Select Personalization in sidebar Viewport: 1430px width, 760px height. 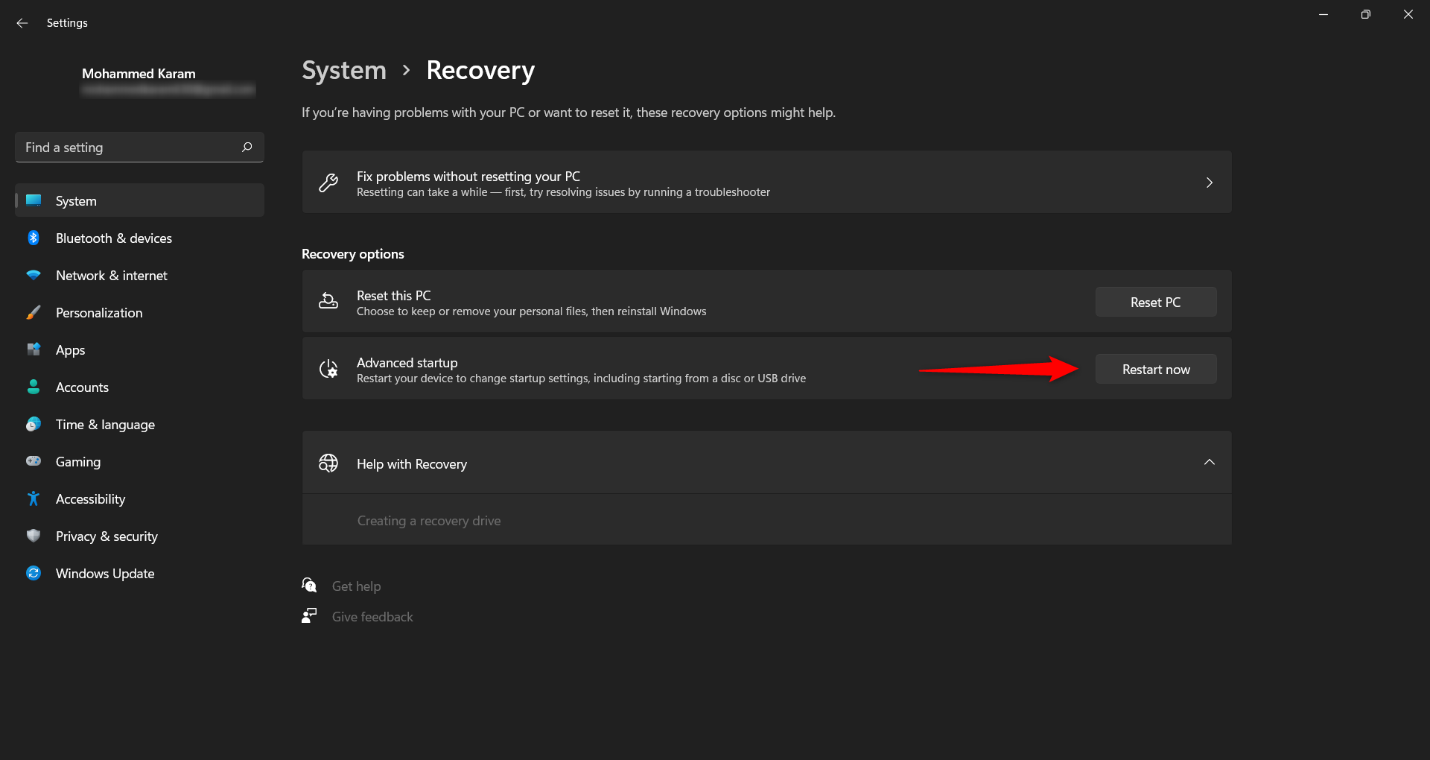[139, 312]
